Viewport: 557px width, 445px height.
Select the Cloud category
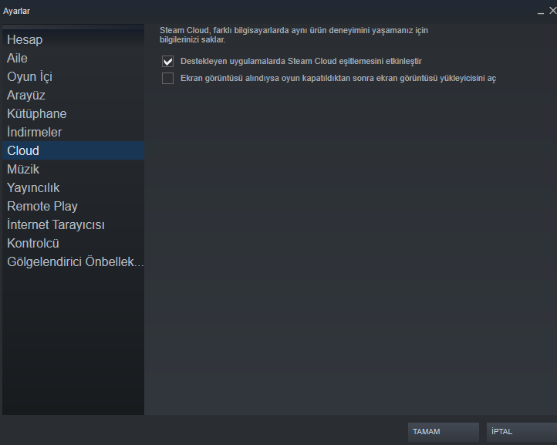pos(73,150)
